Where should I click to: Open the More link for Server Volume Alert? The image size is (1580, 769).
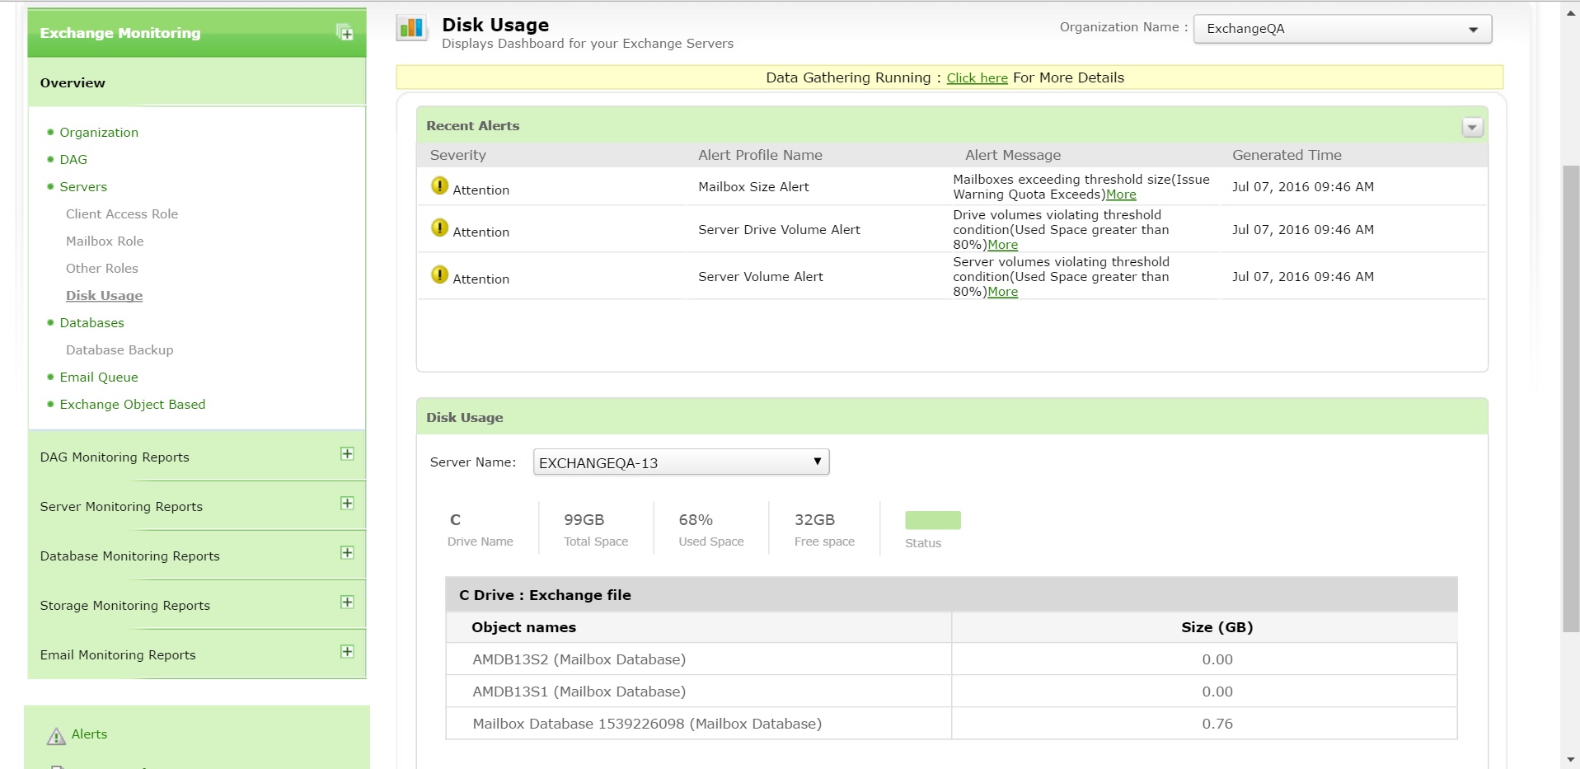pyautogui.click(x=1002, y=292)
